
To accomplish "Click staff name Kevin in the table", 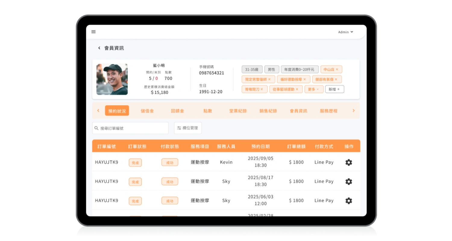I will pos(226,162).
